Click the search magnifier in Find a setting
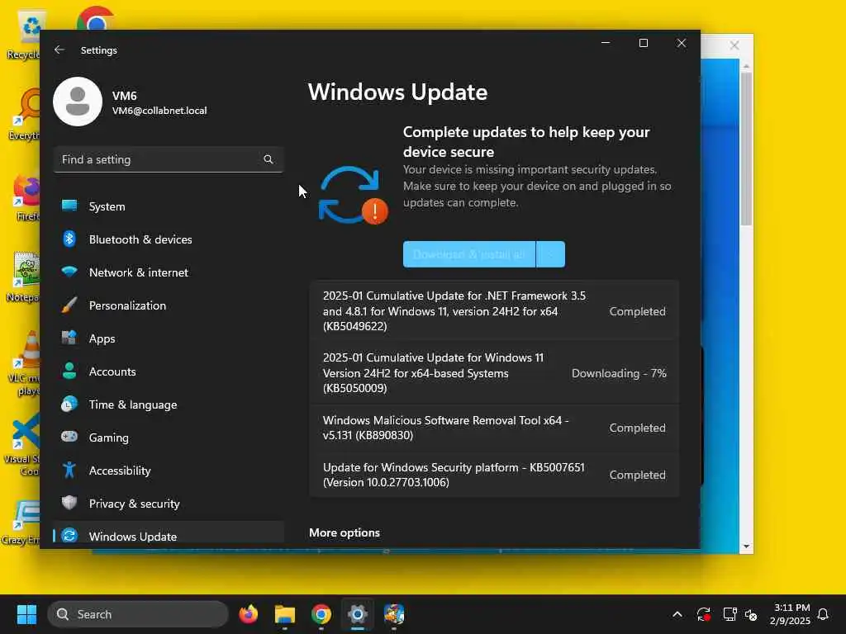This screenshot has height=634, width=846. 269,159
